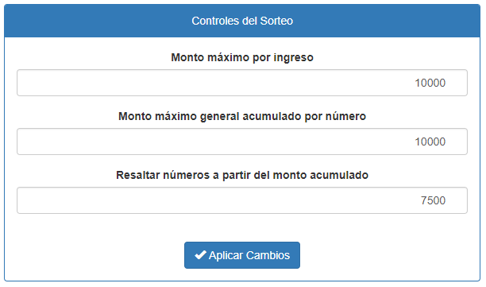The image size is (486, 287).
Task: Click label Monto máximo general acumulado por número
Action: pyautogui.click(x=242, y=116)
